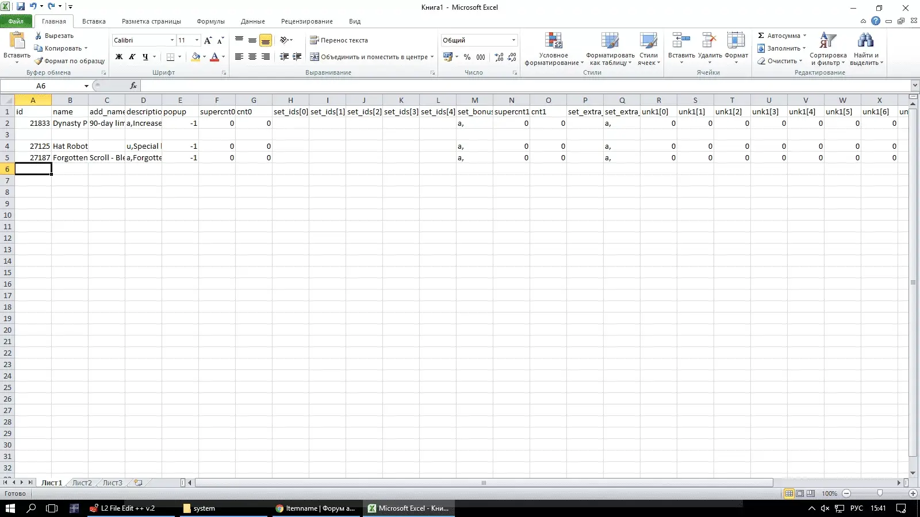The height and width of the screenshot is (517, 920).
Task: Open Cell Styles (Стили ячеек)
Action: click(649, 49)
